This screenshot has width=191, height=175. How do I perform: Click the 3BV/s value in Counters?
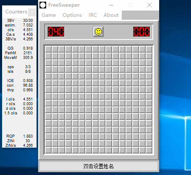[x=28, y=39]
